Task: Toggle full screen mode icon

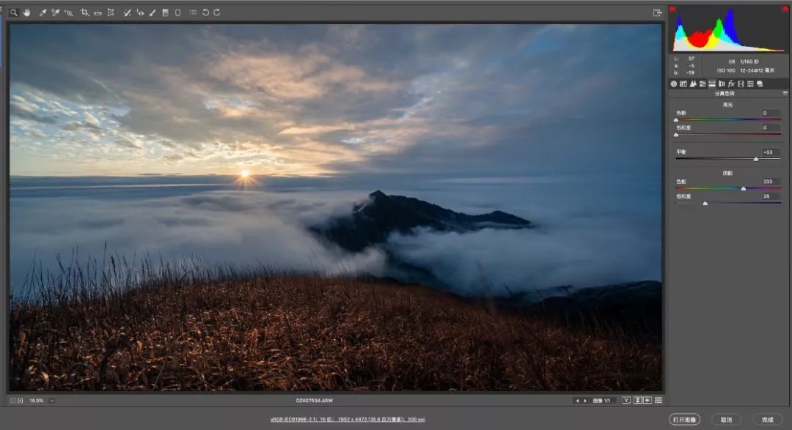Action: point(657,12)
